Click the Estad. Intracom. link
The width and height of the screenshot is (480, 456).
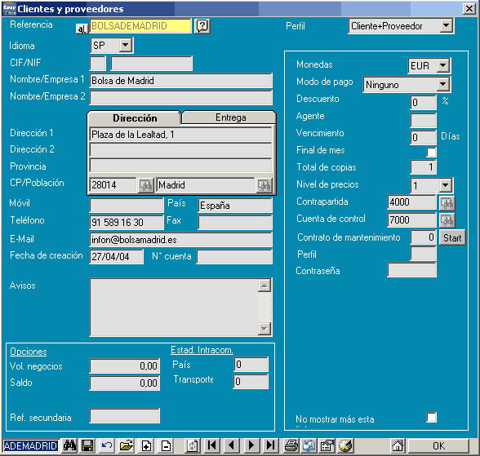point(202,350)
